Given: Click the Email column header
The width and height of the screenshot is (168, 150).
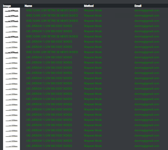Looking at the screenshot, I should 138,6.
